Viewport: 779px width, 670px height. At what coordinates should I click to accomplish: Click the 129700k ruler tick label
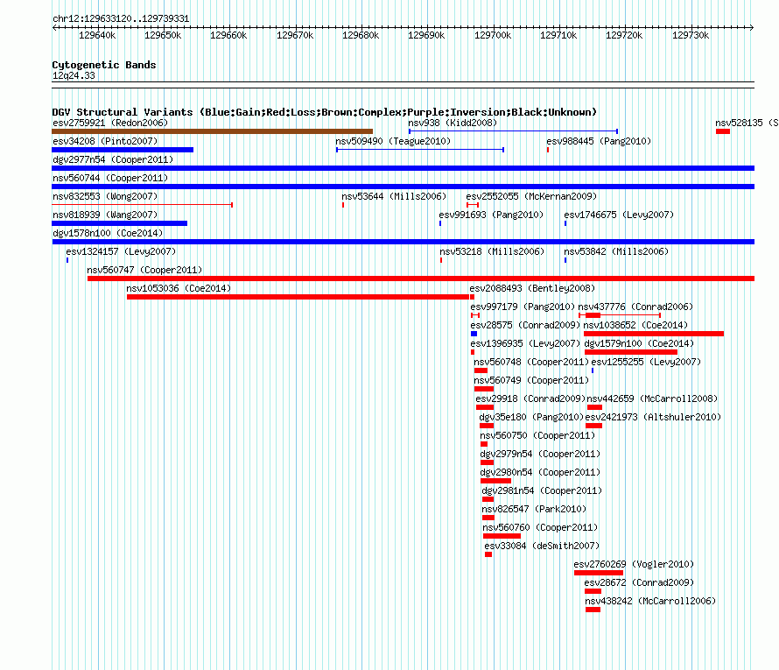493,35
